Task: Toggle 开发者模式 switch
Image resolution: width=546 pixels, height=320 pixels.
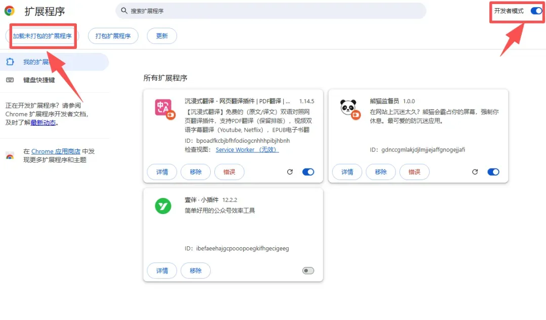Action: click(536, 11)
